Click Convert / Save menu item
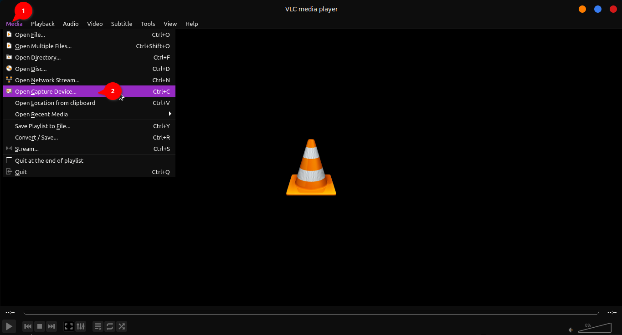 [36, 137]
